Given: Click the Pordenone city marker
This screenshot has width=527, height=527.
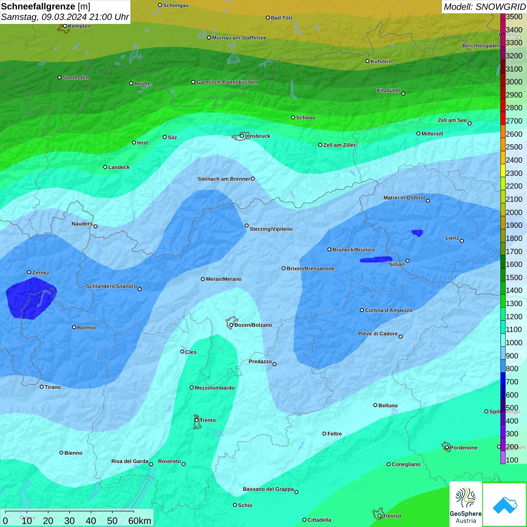Looking at the screenshot, I should click(447, 448).
